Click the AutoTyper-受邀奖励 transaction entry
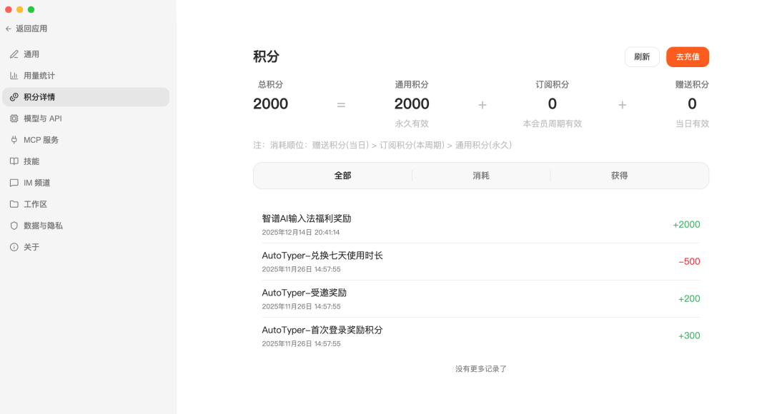Screen dimensions: 772x414 point(480,298)
